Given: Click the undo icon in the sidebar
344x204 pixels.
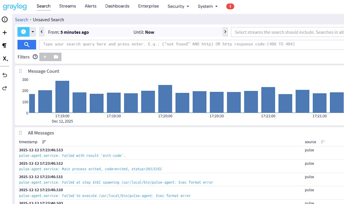Looking at the screenshot, I should 4,75.
